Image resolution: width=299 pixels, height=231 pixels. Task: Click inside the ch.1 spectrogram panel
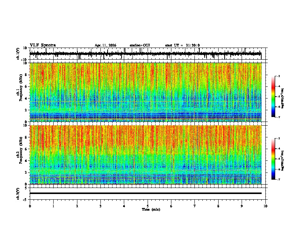click(x=146, y=92)
